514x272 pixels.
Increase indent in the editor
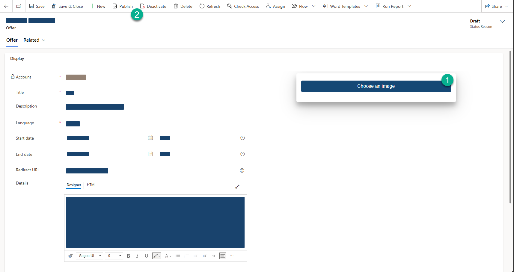pos(205,256)
